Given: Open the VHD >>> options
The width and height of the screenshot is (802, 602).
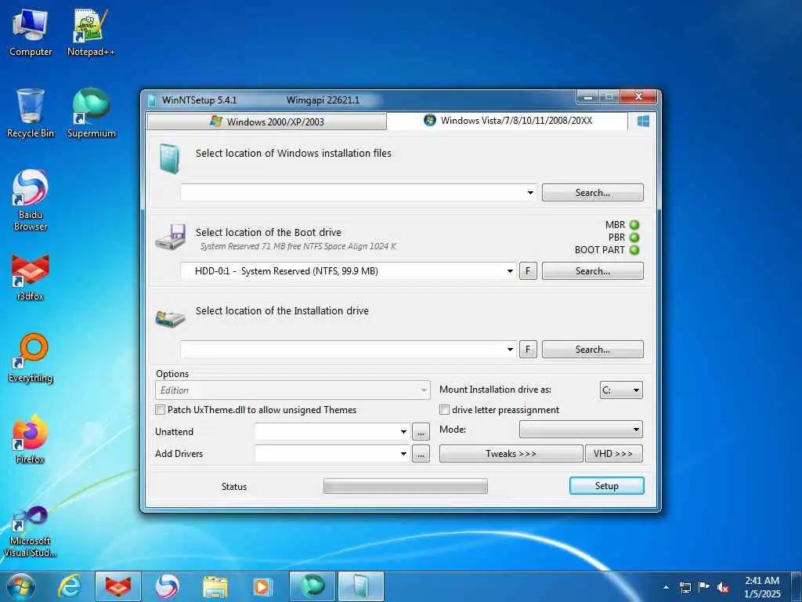Looking at the screenshot, I should coord(613,454).
